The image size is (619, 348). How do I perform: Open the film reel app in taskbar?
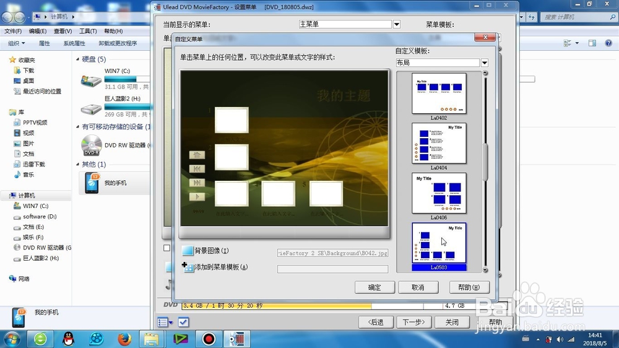click(x=97, y=339)
